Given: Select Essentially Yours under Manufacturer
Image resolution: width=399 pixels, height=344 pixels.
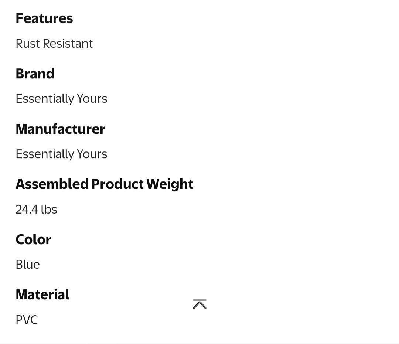Looking at the screenshot, I should tap(61, 154).
